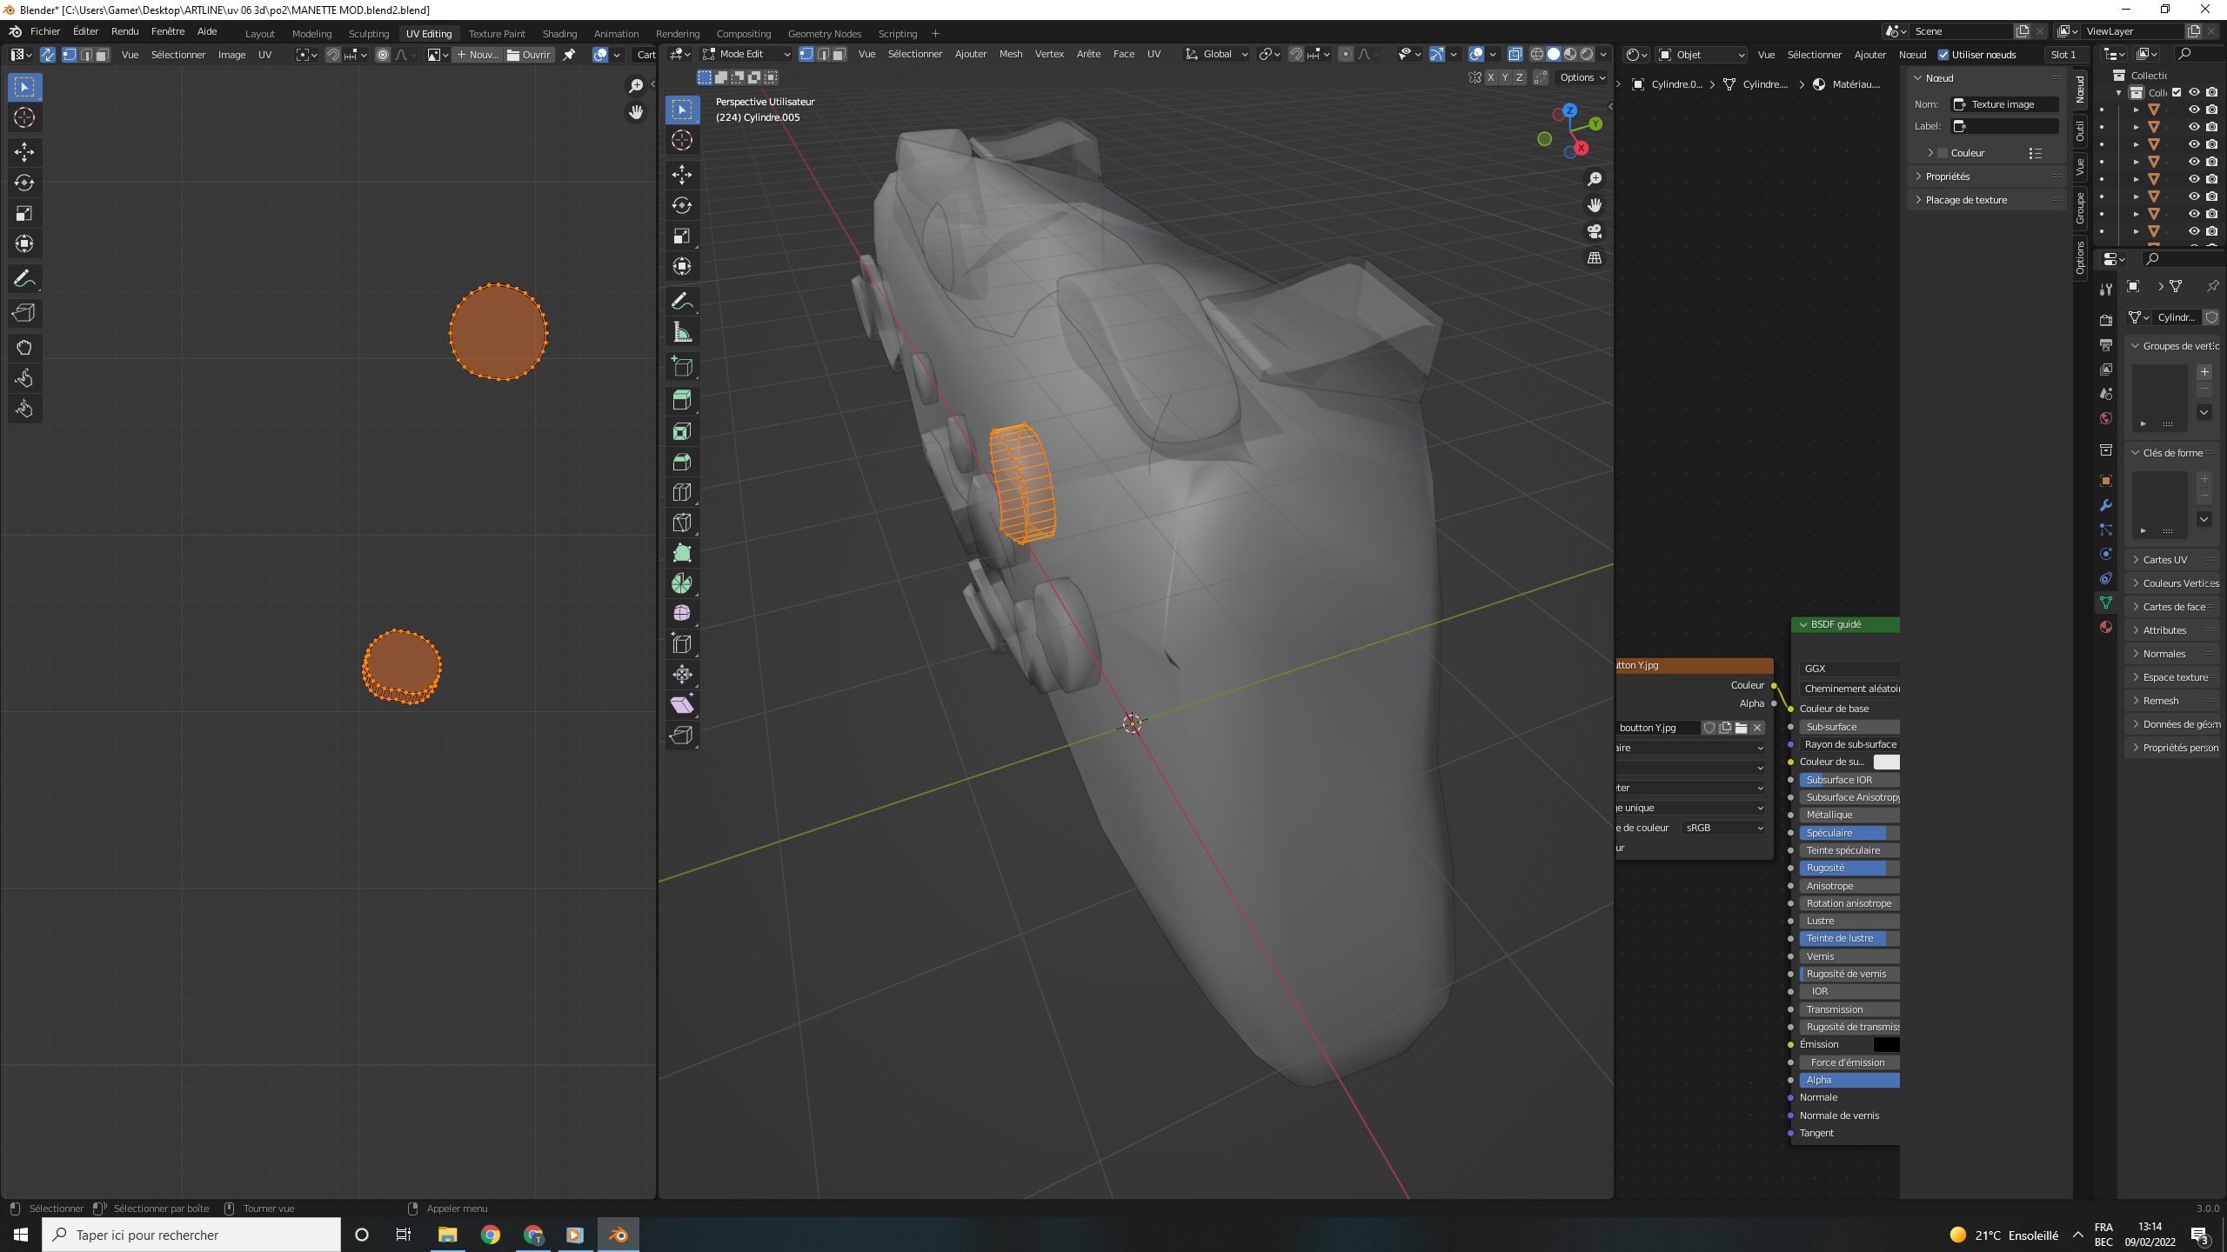Expand the Cartes UV section
The image size is (2227, 1252).
[2172, 560]
